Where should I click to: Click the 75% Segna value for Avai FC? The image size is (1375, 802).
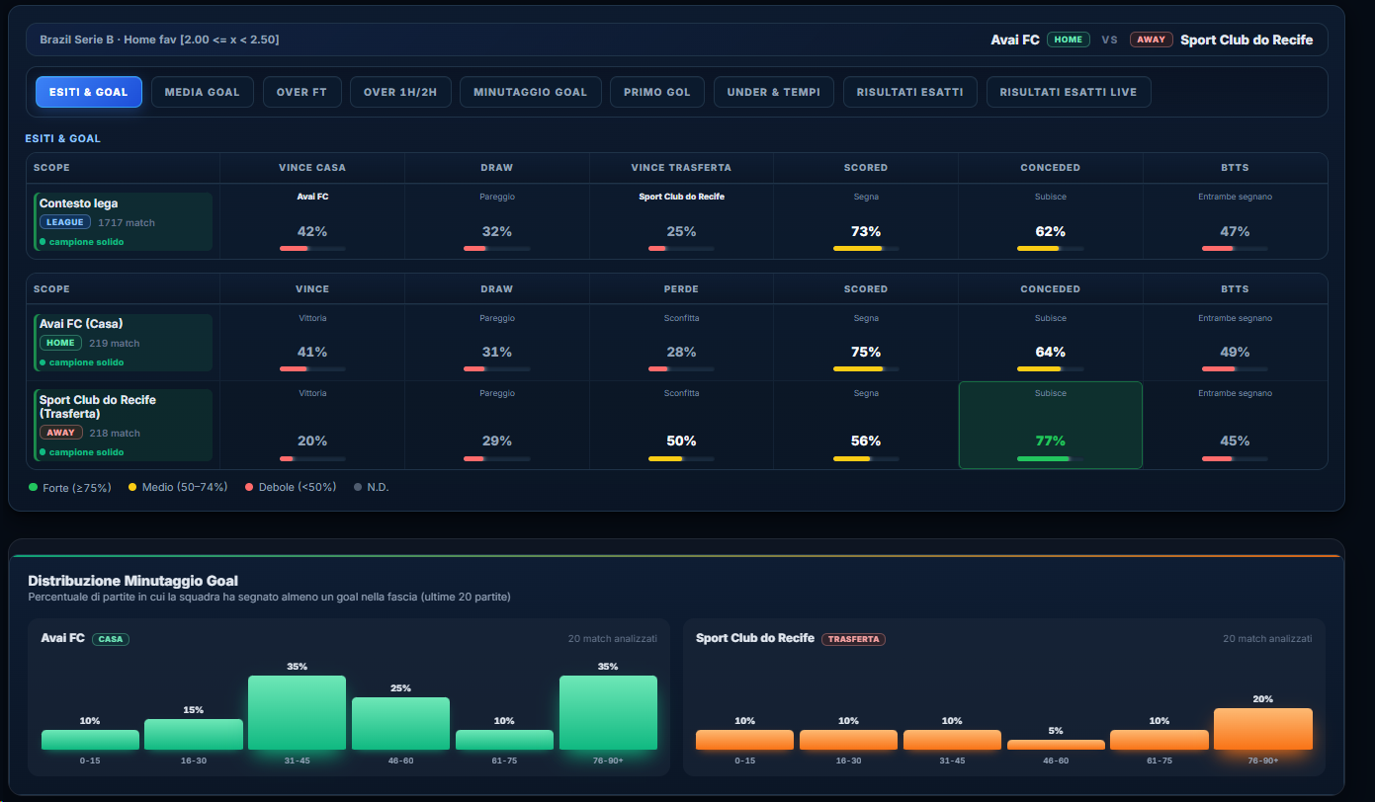tap(866, 352)
